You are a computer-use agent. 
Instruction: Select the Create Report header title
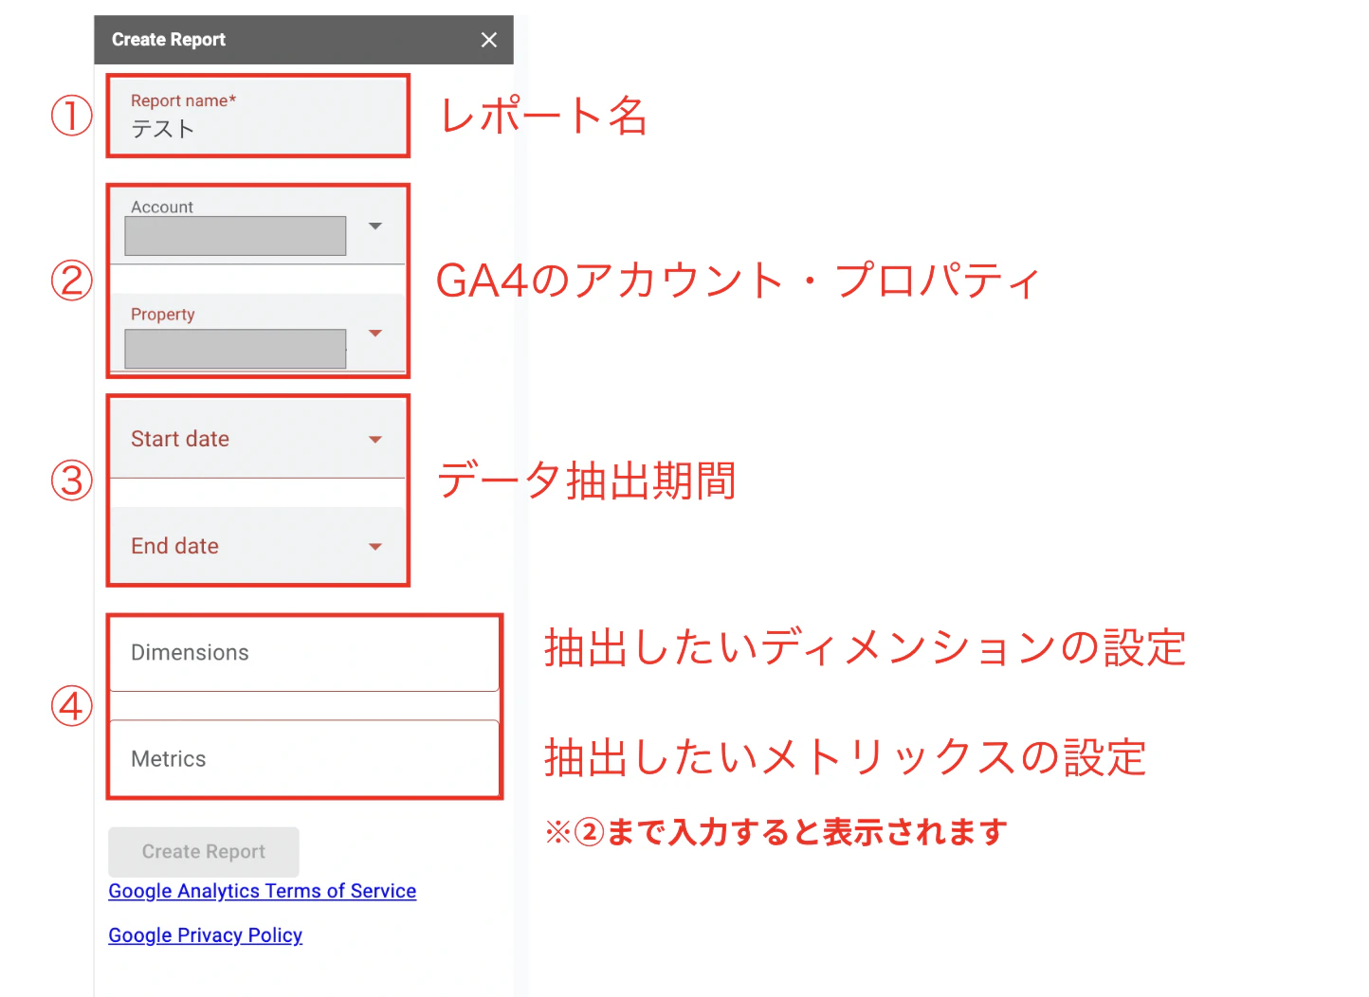(x=169, y=40)
